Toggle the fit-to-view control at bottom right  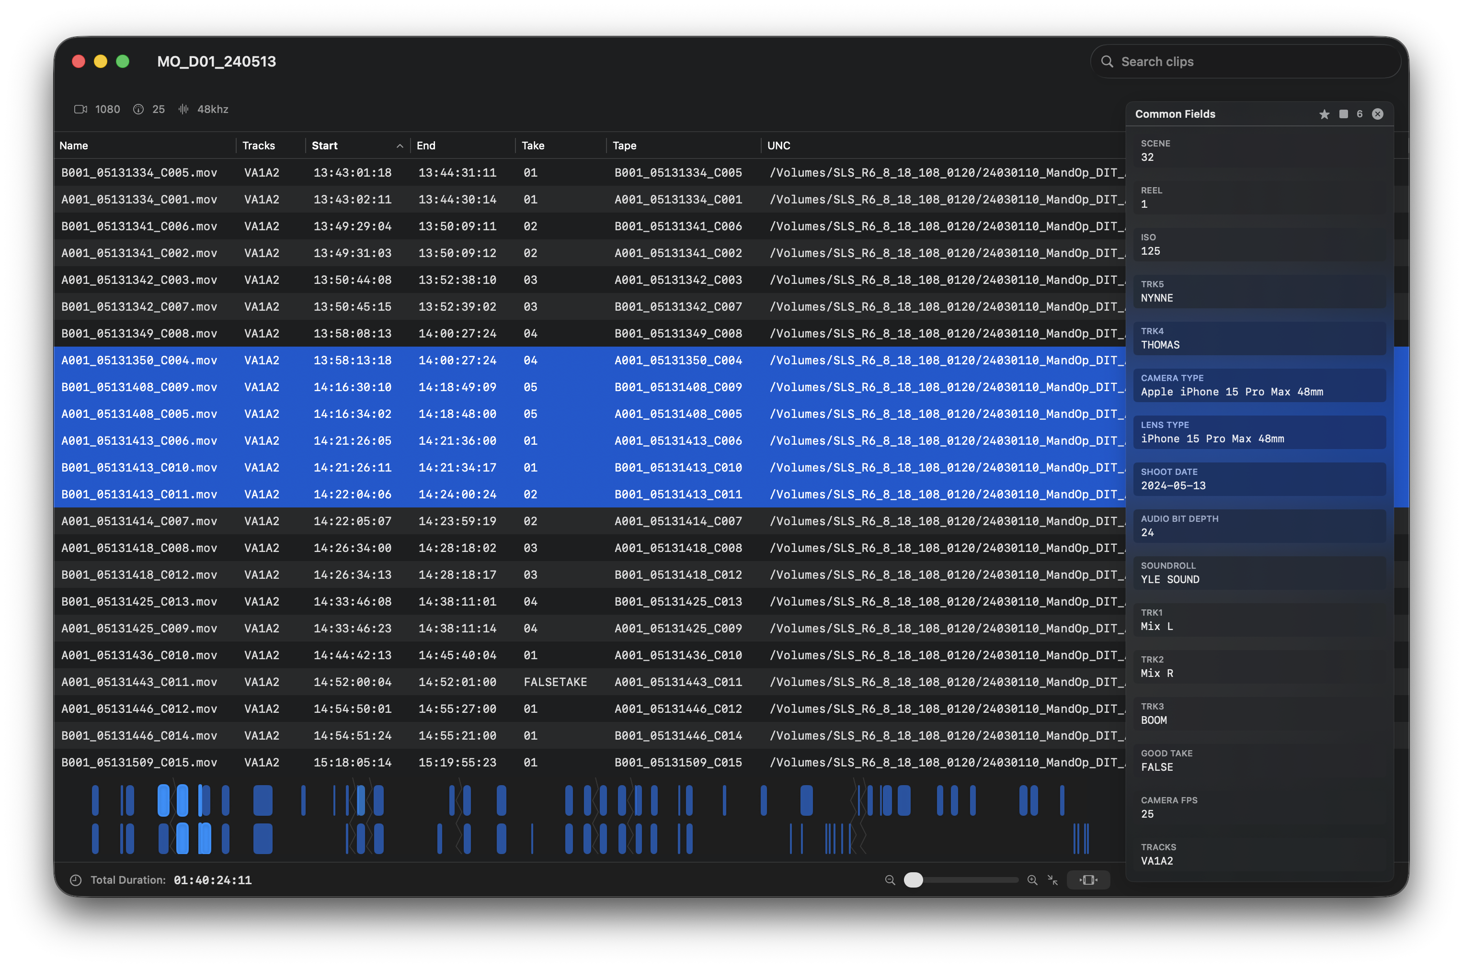click(1088, 880)
